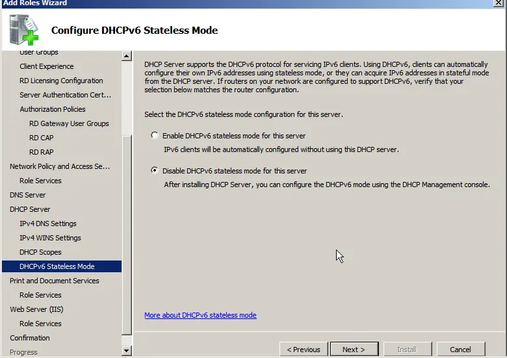Select DNS Server in the sidebar
The image size is (507, 358).
click(28, 195)
